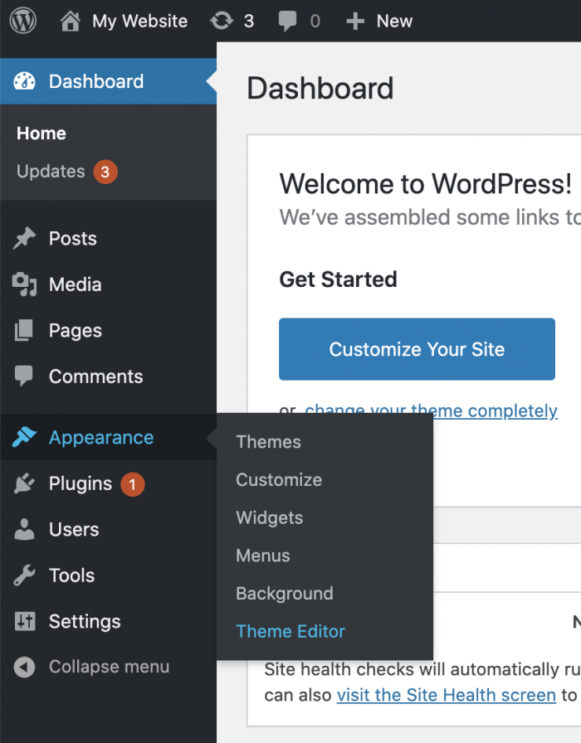Follow the visit the Site Health screen link
This screenshot has height=743, width=581.
coord(447,695)
